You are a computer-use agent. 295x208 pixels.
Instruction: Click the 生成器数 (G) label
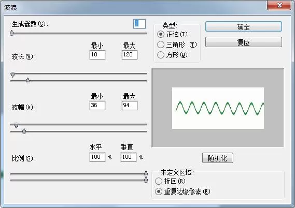coord(30,24)
